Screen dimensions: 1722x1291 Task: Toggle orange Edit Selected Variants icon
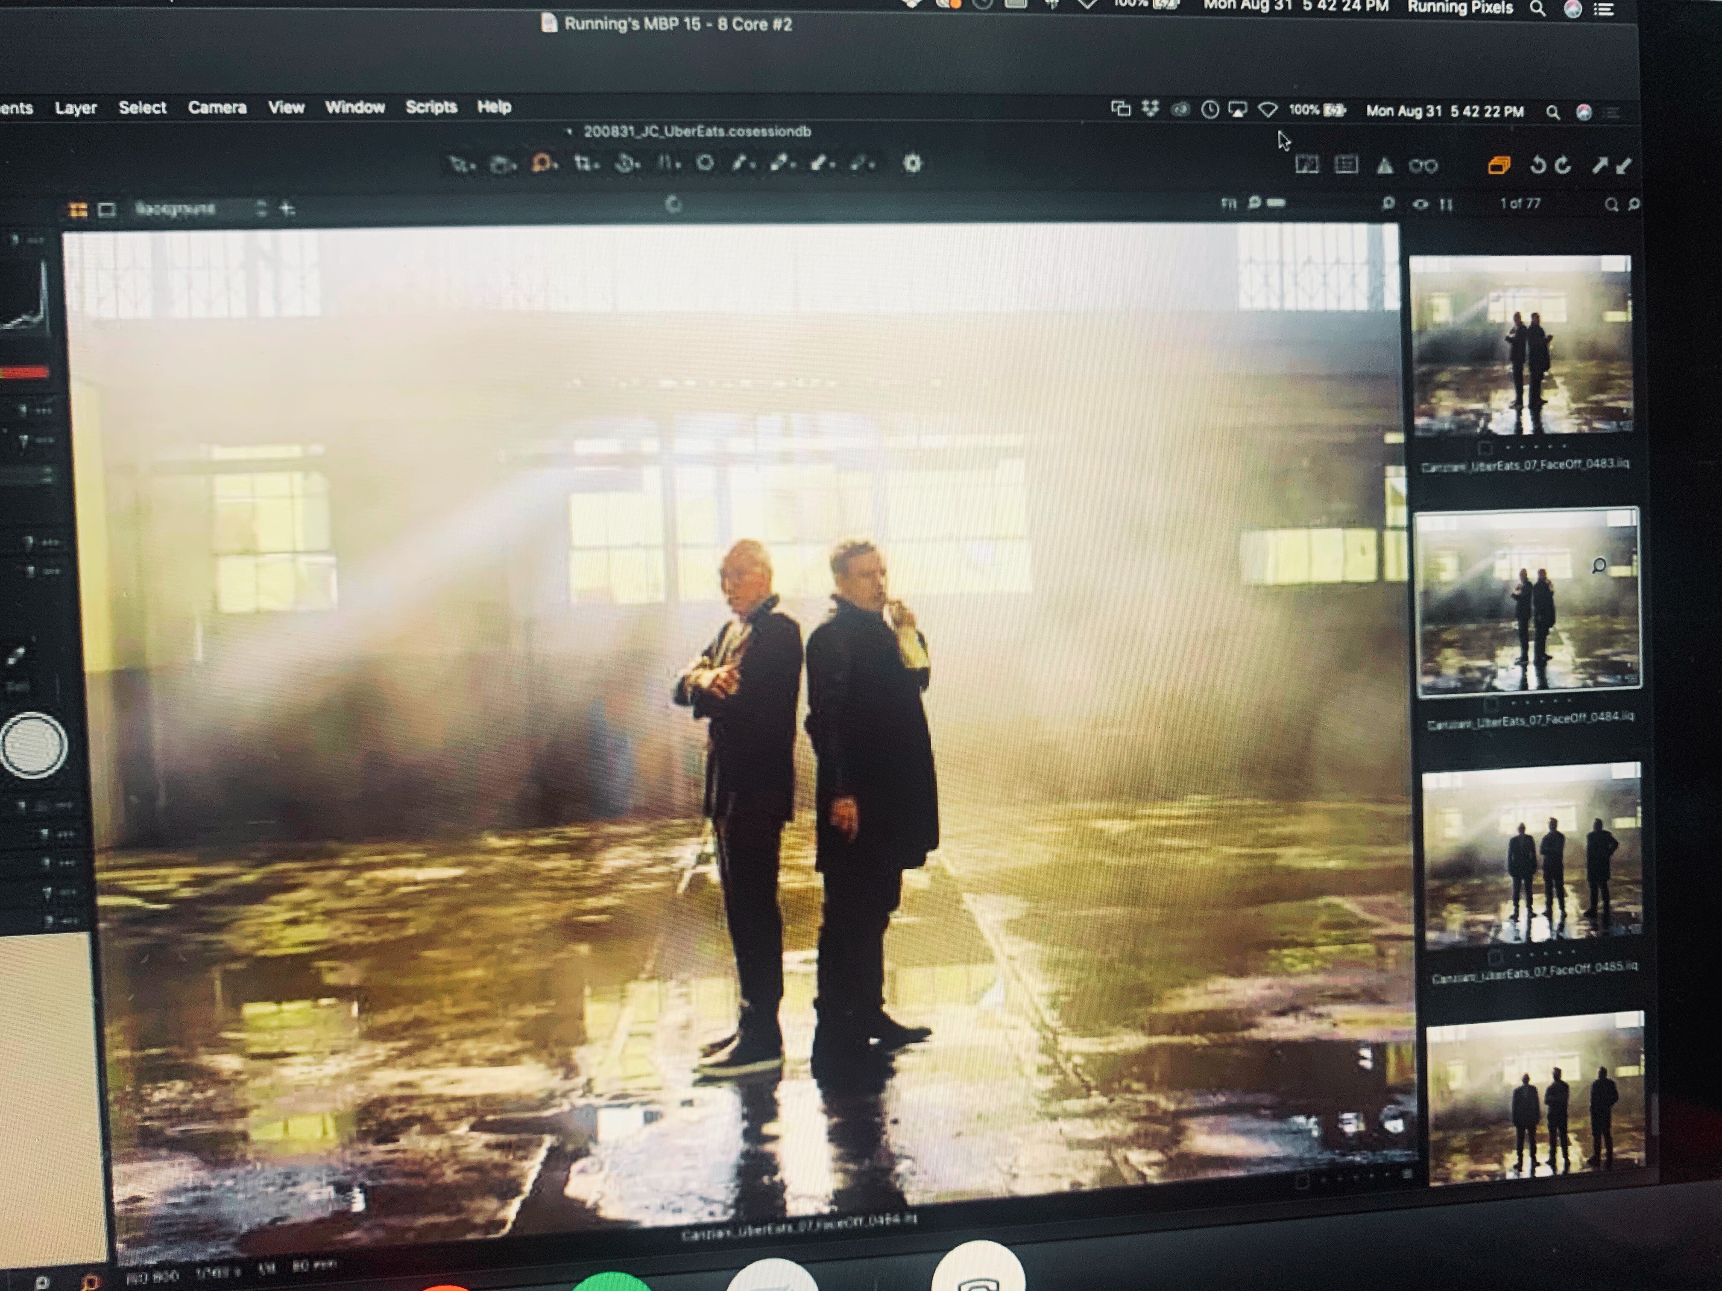click(x=1499, y=165)
